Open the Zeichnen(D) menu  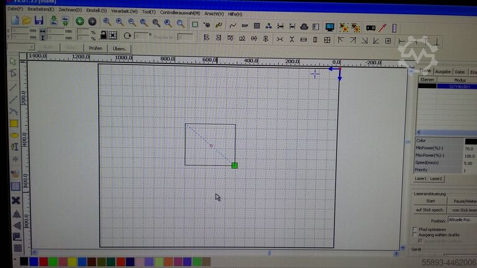pyautogui.click(x=70, y=12)
